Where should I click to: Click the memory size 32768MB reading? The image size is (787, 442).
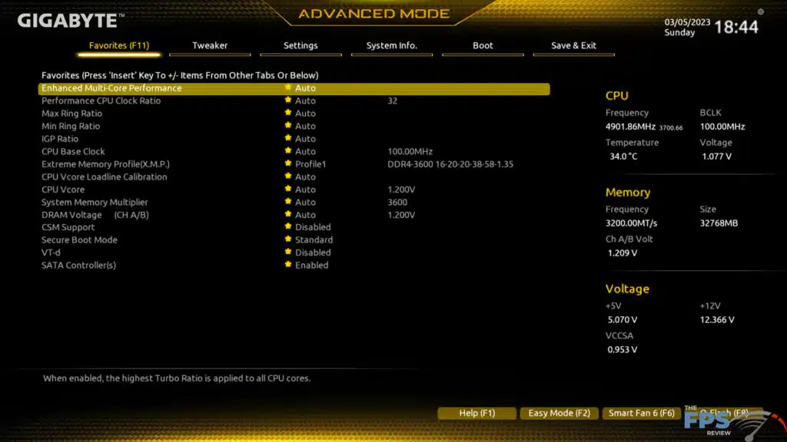pyautogui.click(x=719, y=223)
